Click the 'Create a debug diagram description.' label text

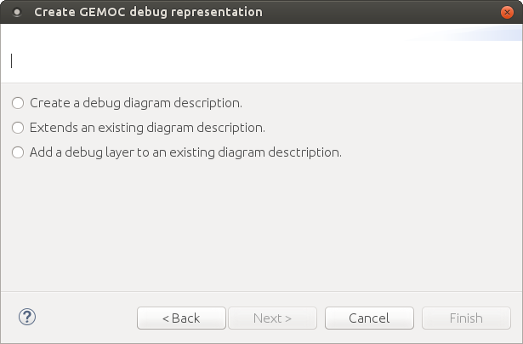point(136,103)
